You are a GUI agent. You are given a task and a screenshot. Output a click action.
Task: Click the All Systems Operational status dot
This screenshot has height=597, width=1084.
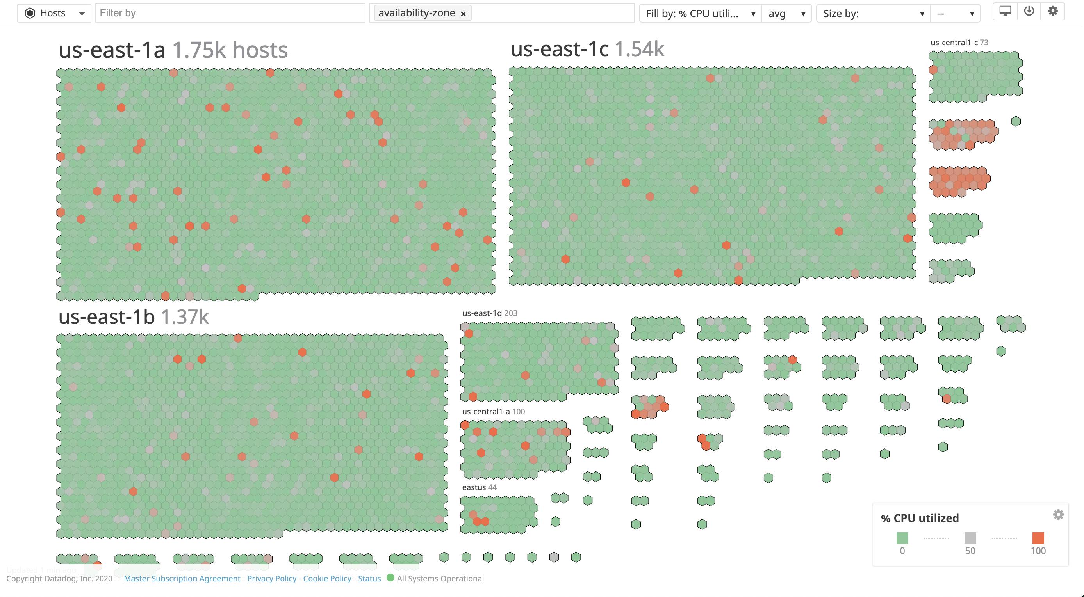coord(391,579)
